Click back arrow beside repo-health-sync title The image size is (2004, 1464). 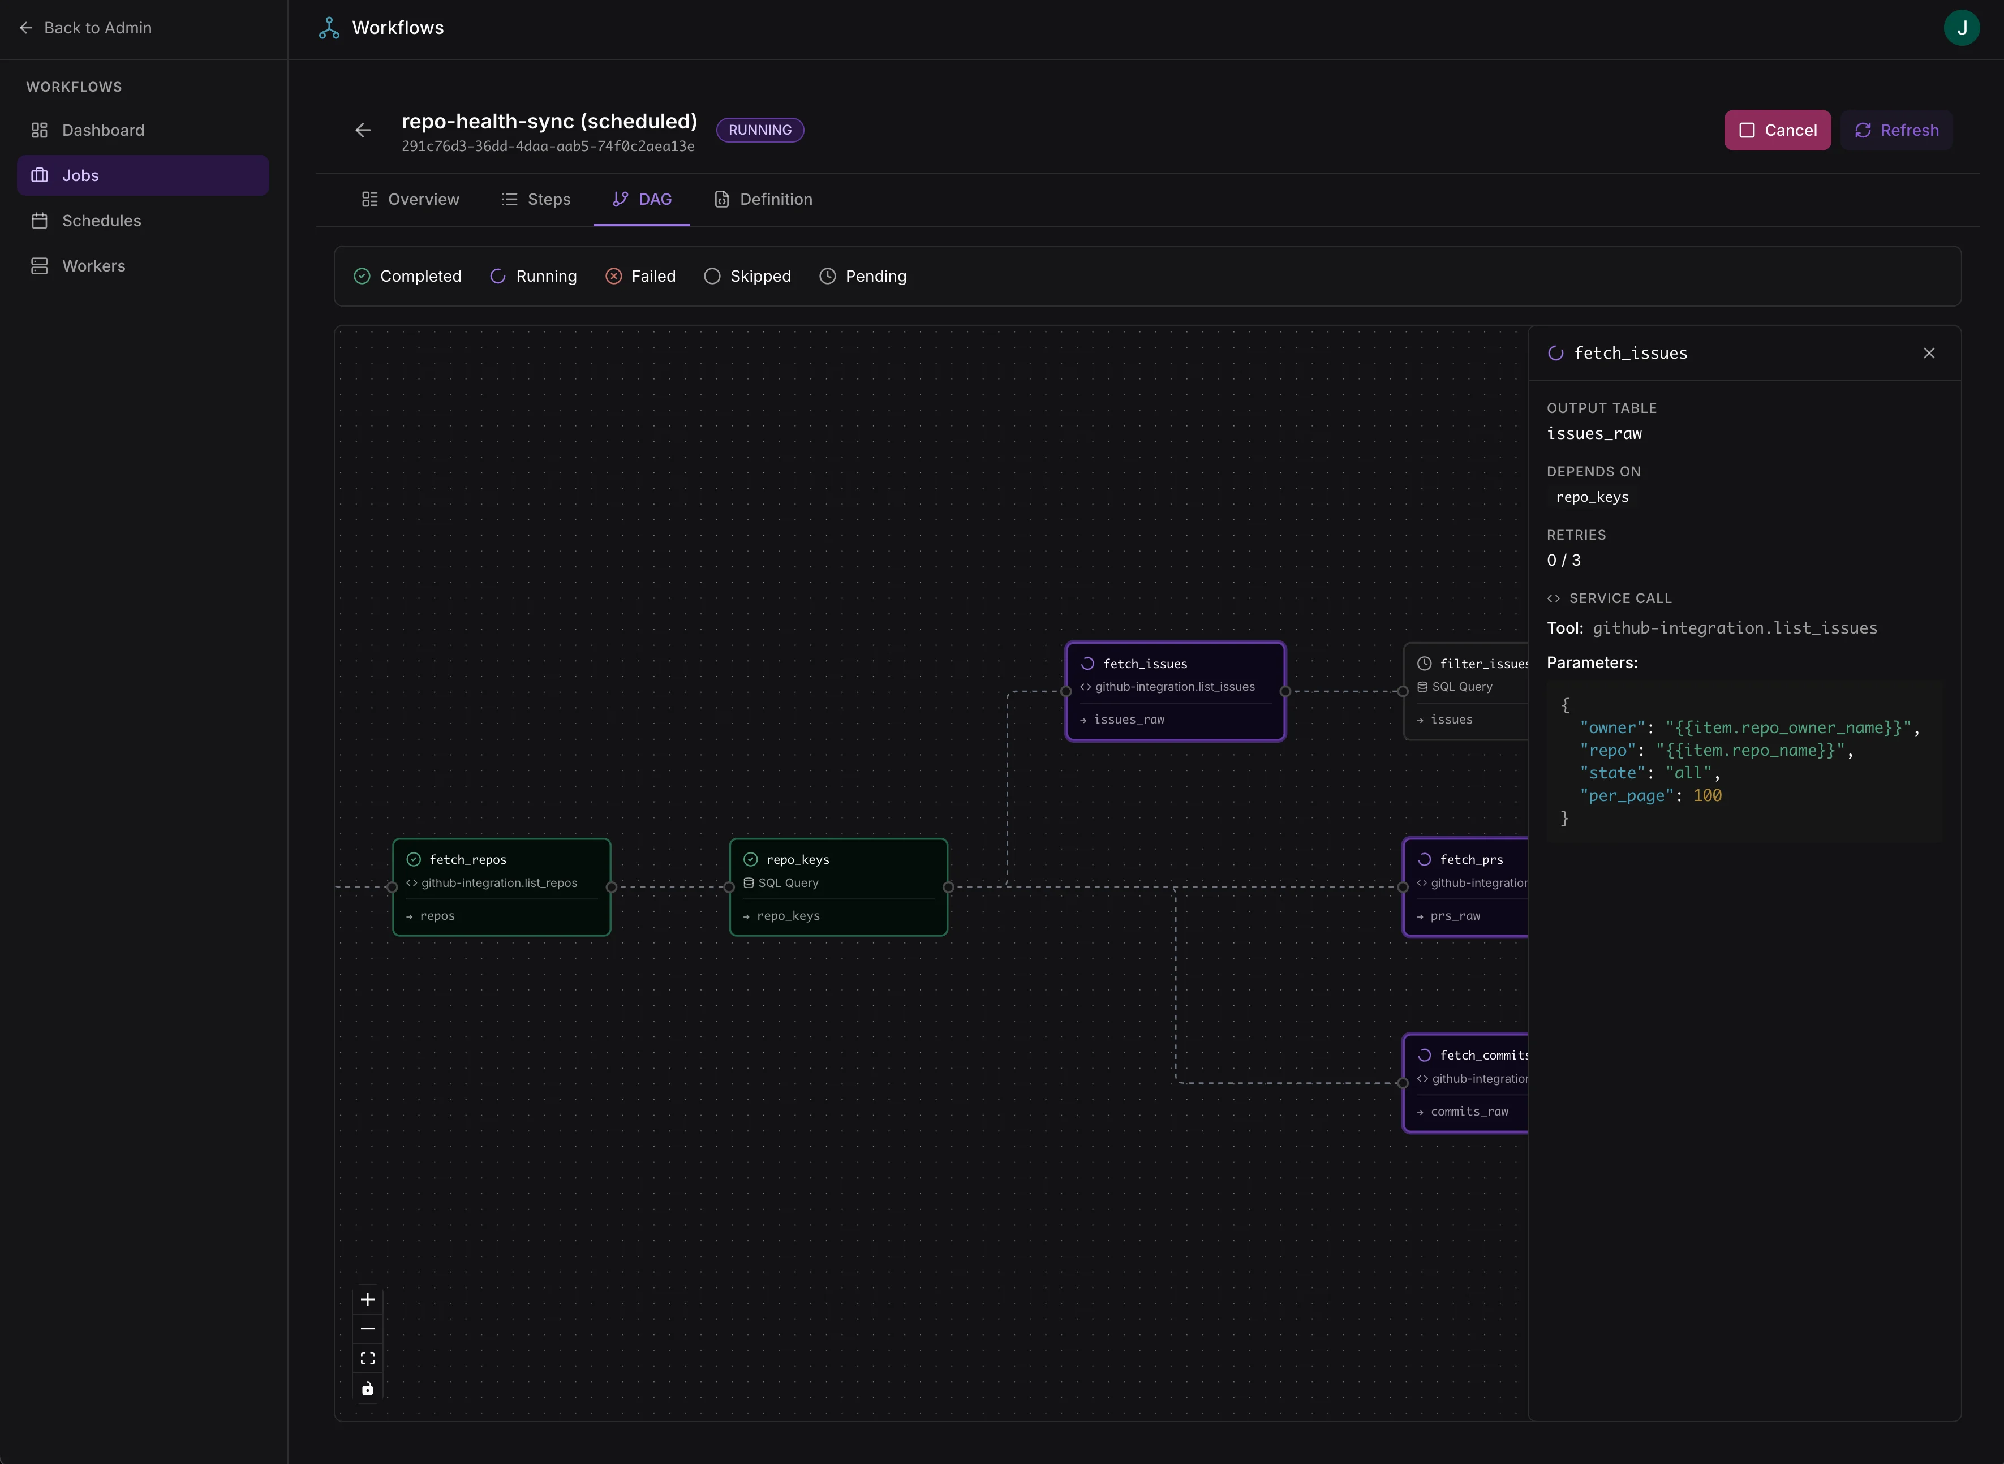[363, 130]
